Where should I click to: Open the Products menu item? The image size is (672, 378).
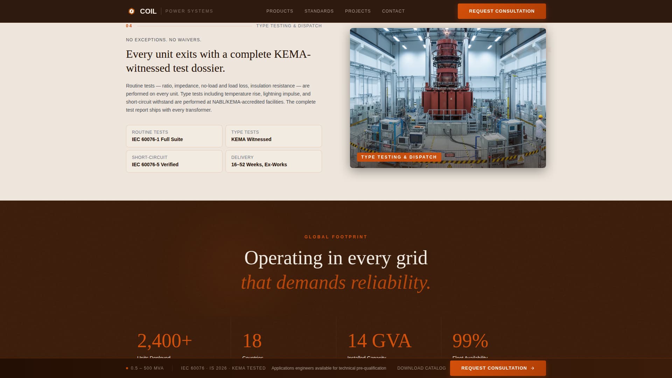point(280,11)
